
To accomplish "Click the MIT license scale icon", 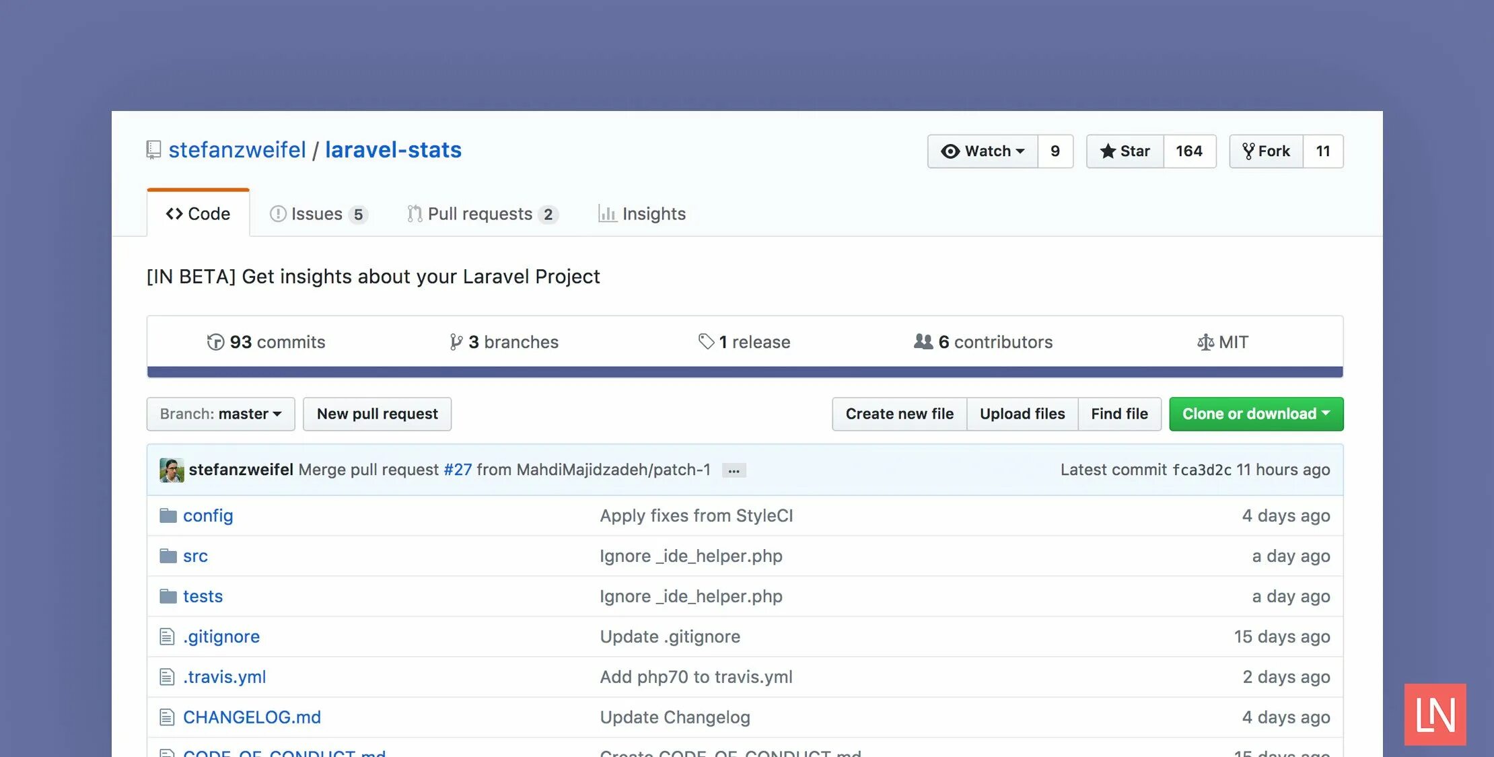I will click(x=1205, y=343).
